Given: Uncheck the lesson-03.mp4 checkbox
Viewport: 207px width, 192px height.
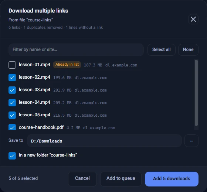Looking at the screenshot, I should click(12, 90).
